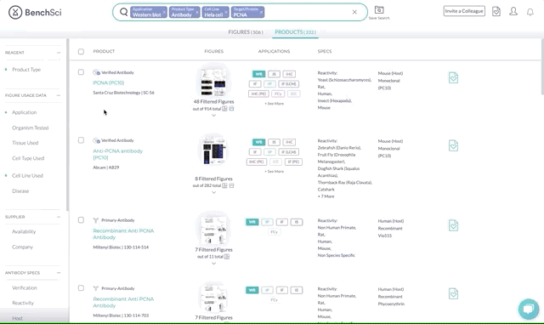
Task: Open the Company filter
Action: 22,247
